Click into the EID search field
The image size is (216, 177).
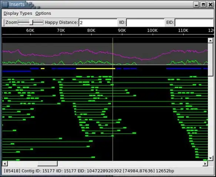pos(194,22)
